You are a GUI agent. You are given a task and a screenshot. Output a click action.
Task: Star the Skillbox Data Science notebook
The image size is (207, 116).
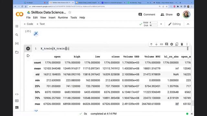(70, 12)
